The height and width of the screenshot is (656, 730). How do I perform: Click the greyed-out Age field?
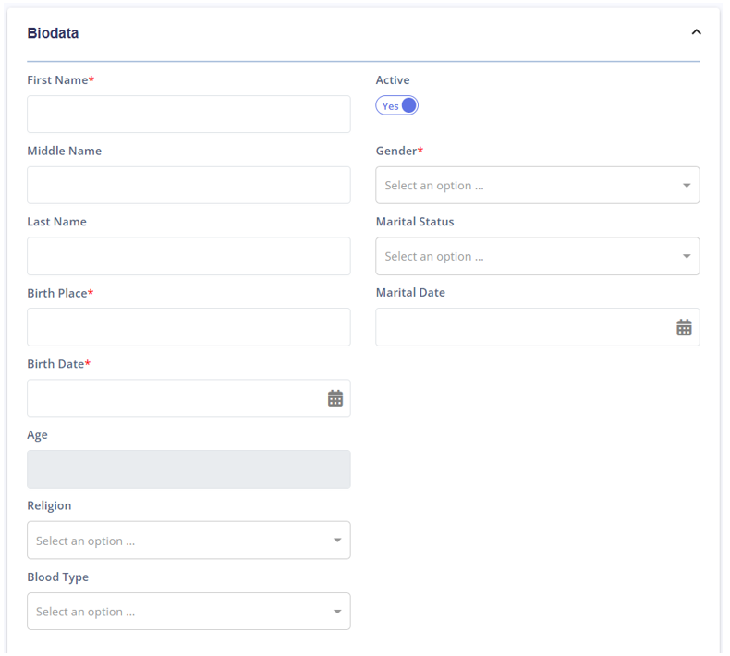[x=189, y=469]
